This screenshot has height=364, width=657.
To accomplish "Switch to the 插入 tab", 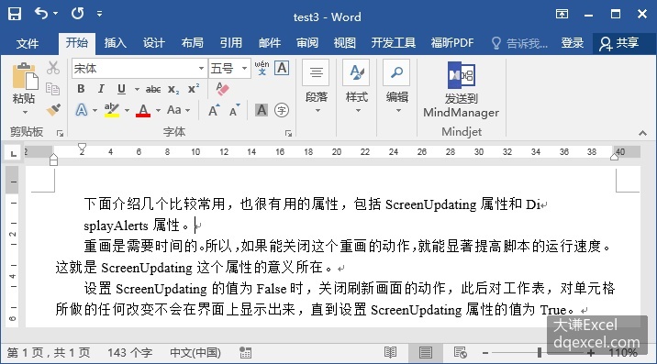I will (x=116, y=43).
